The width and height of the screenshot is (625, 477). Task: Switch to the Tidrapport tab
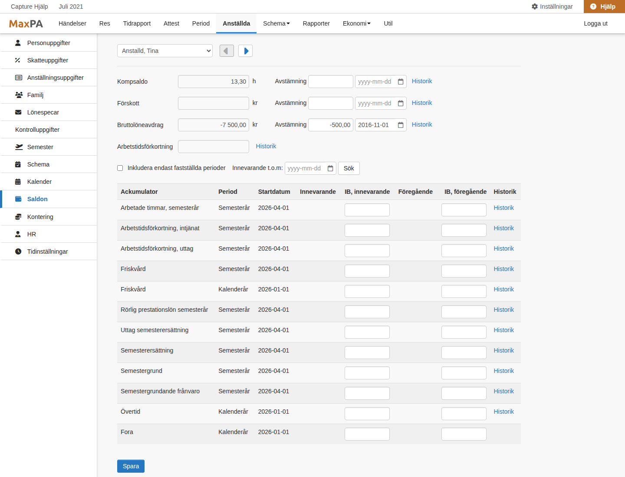pos(137,23)
